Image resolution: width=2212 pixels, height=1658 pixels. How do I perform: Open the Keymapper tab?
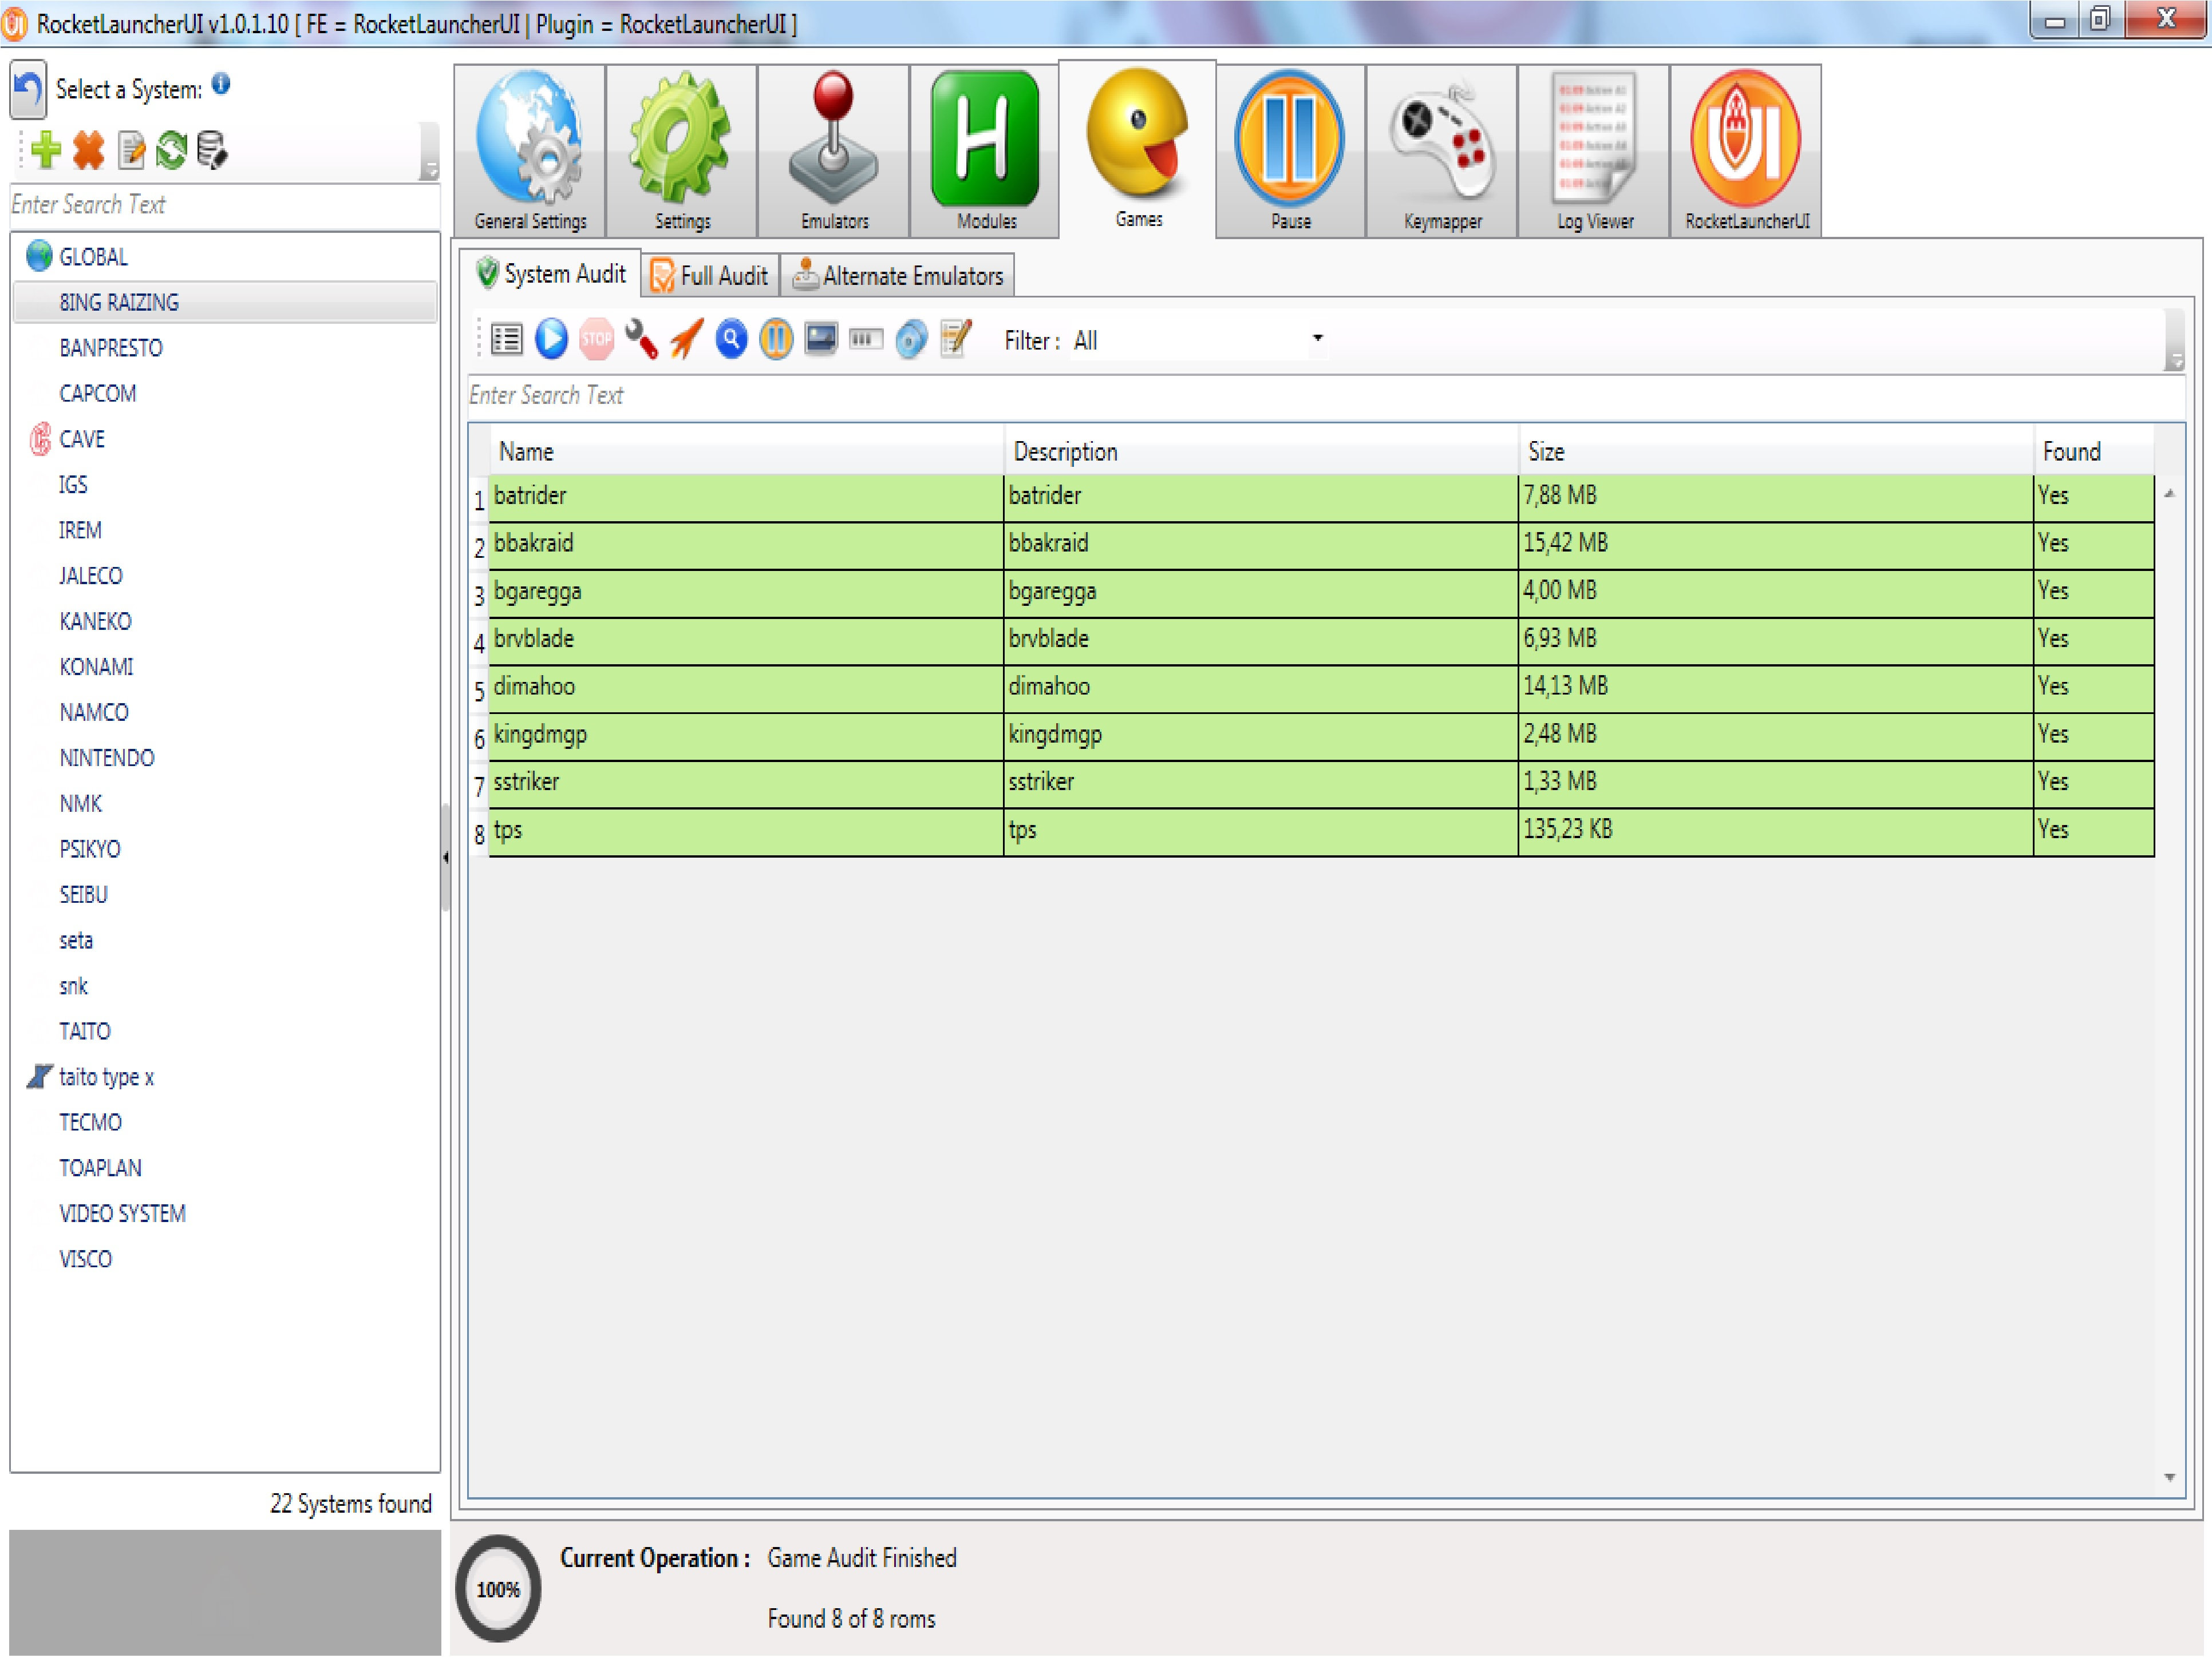pyautogui.click(x=1442, y=152)
